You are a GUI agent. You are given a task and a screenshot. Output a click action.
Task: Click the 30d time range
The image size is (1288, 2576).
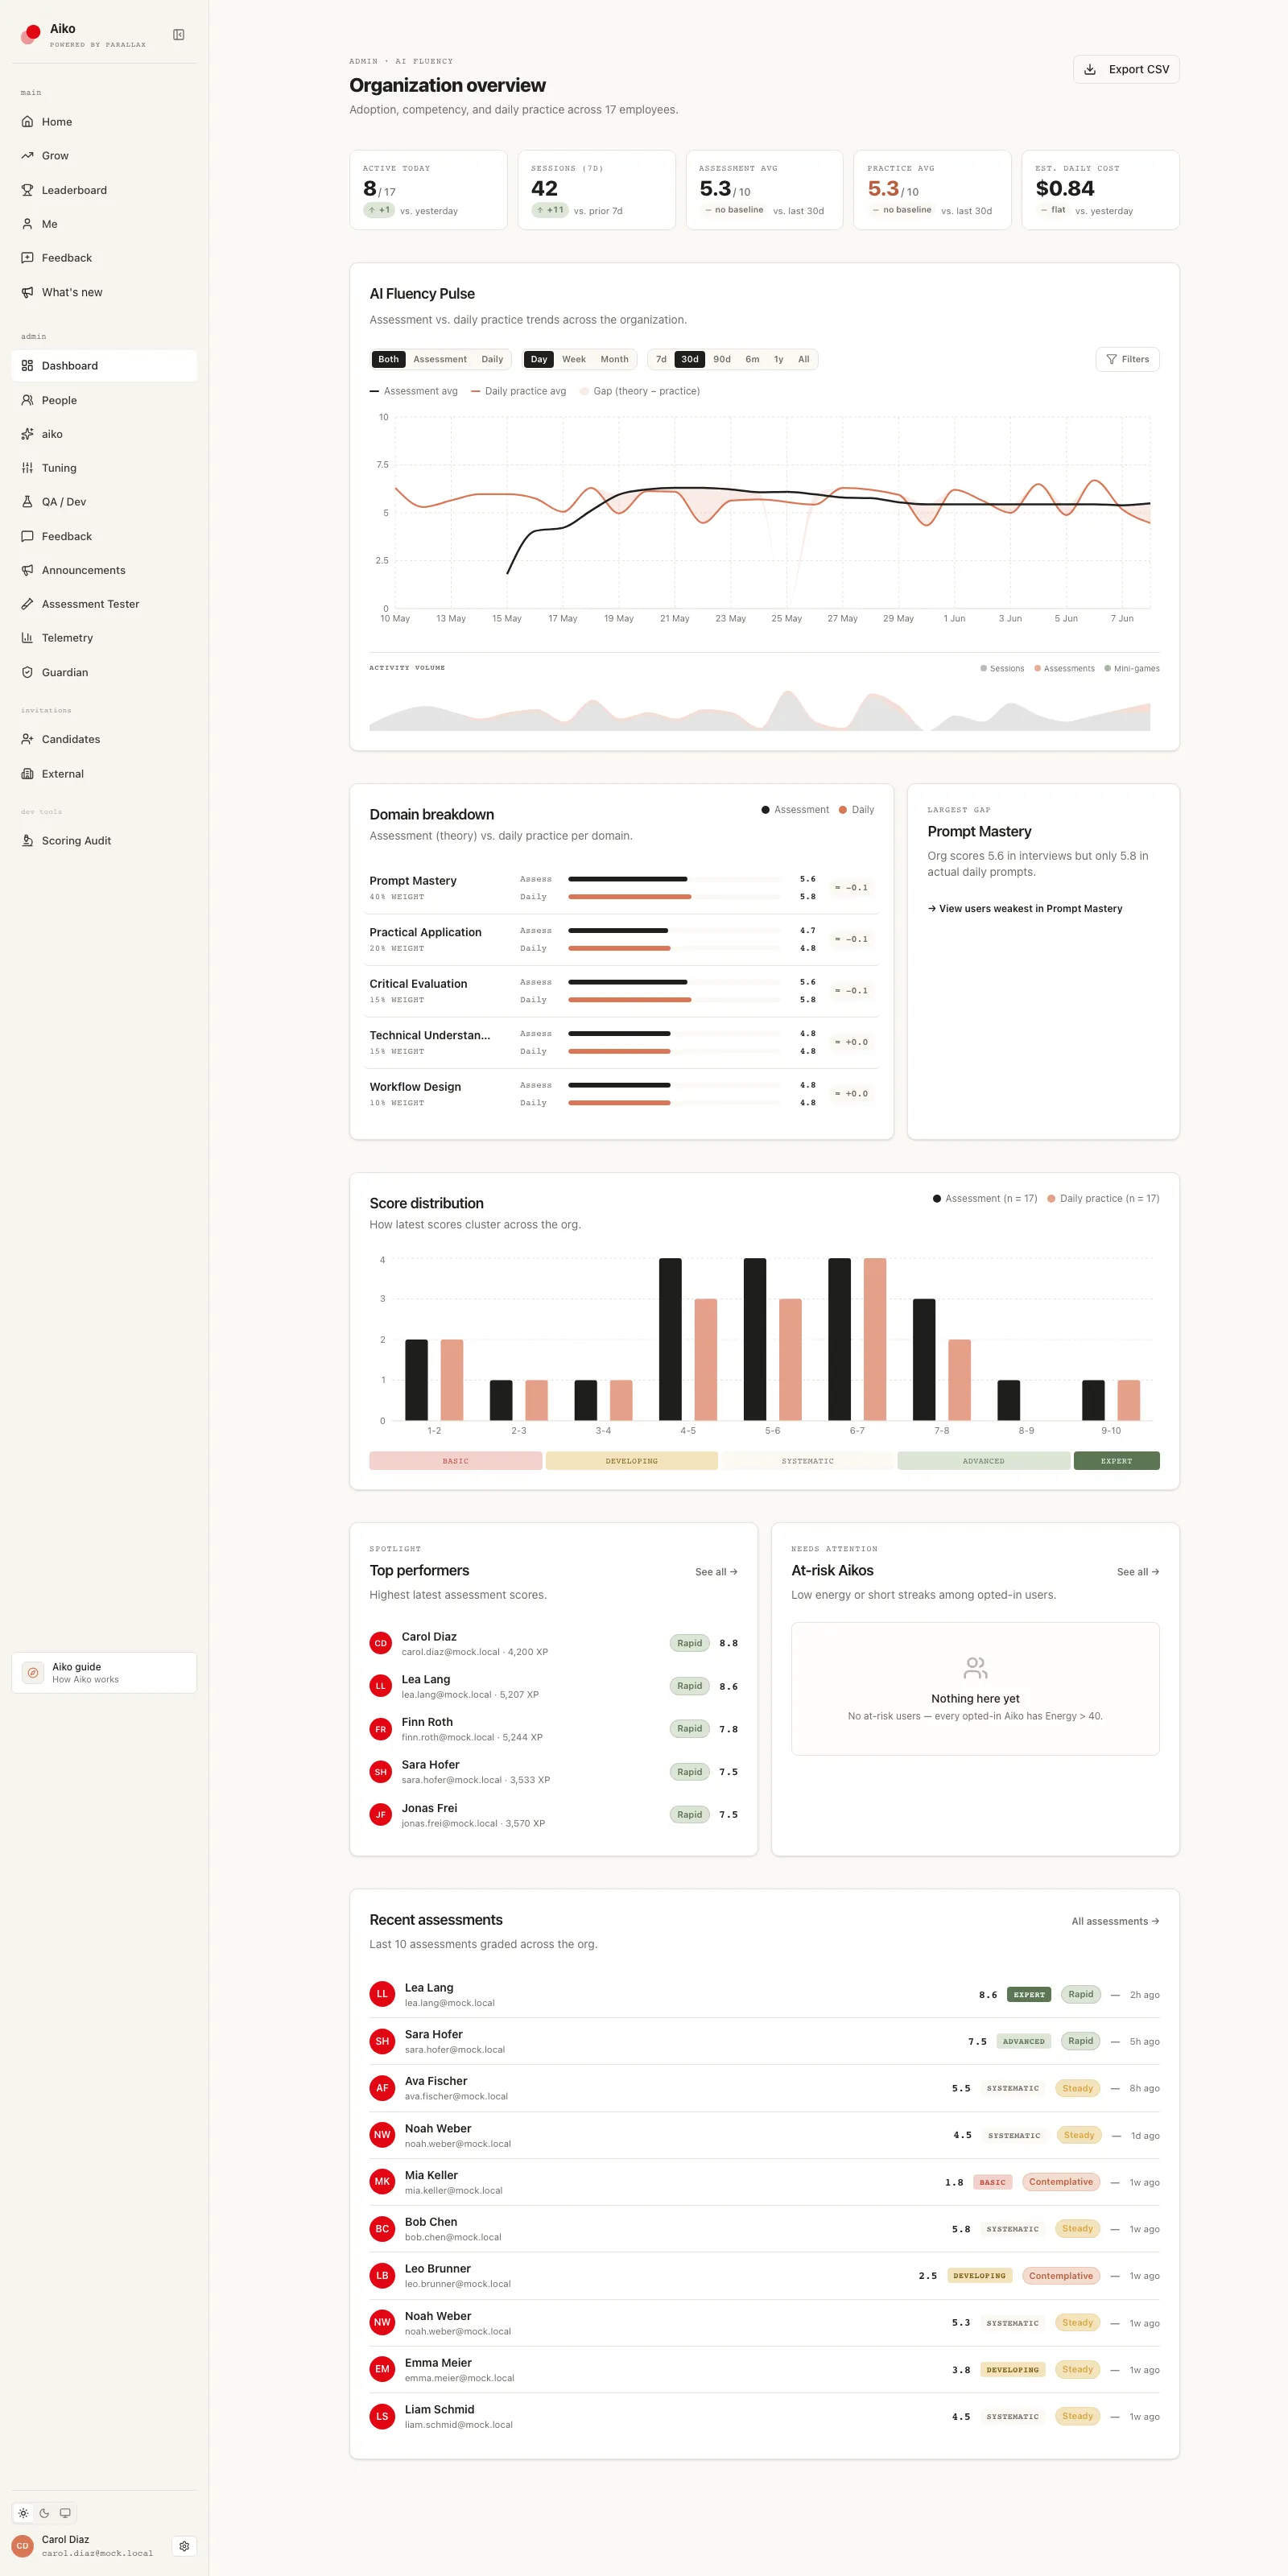click(x=690, y=359)
